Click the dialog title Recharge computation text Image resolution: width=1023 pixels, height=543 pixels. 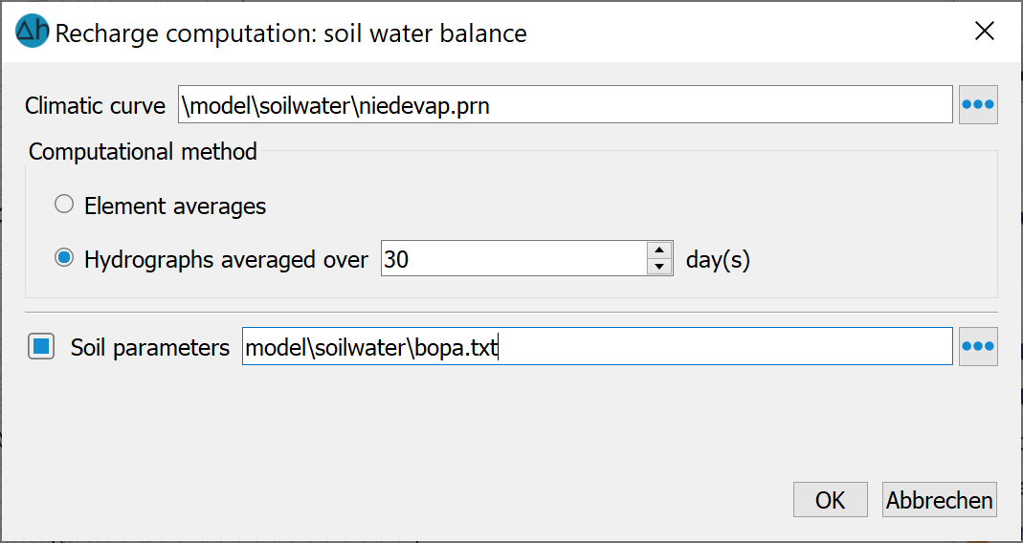[x=291, y=33]
